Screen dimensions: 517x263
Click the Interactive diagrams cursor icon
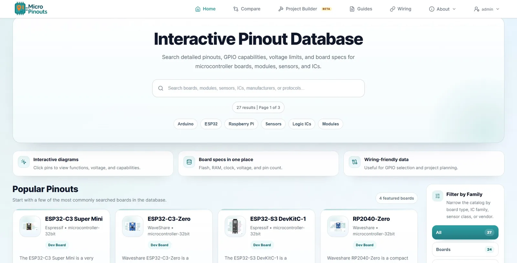[x=24, y=162]
